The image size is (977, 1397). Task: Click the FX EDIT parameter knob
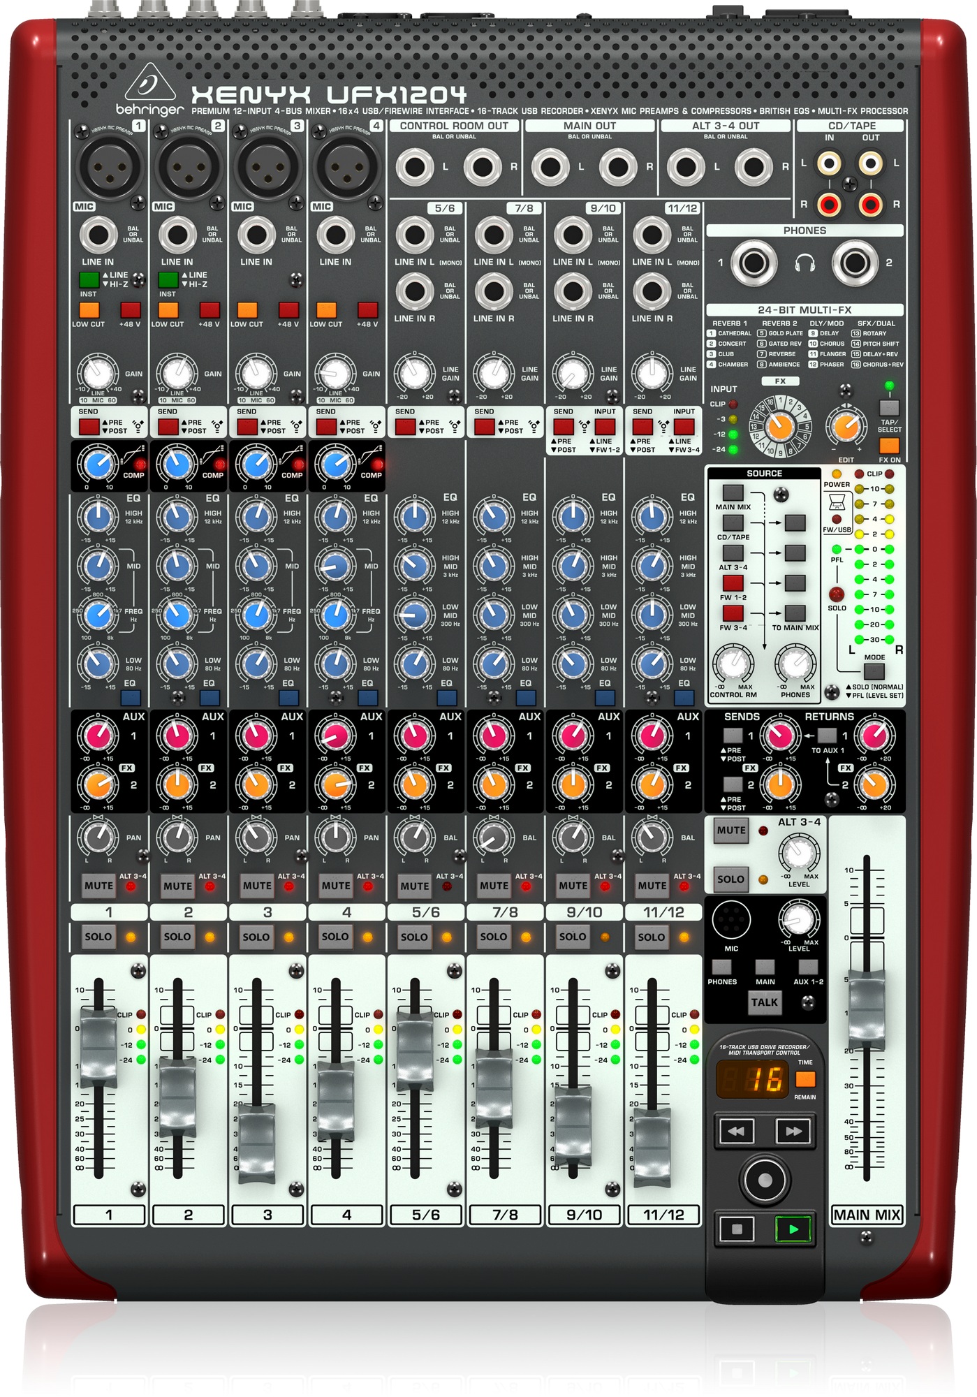(846, 425)
